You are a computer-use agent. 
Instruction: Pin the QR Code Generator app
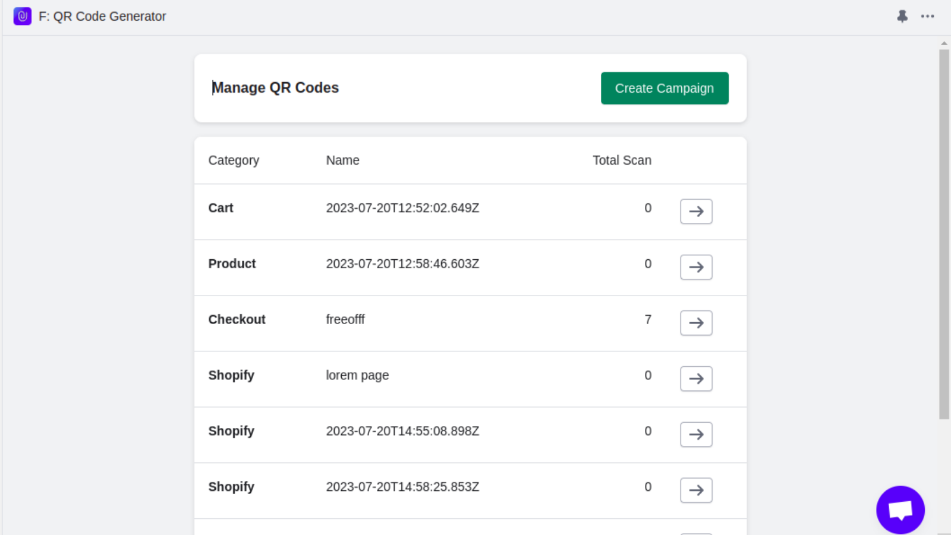[x=902, y=16]
